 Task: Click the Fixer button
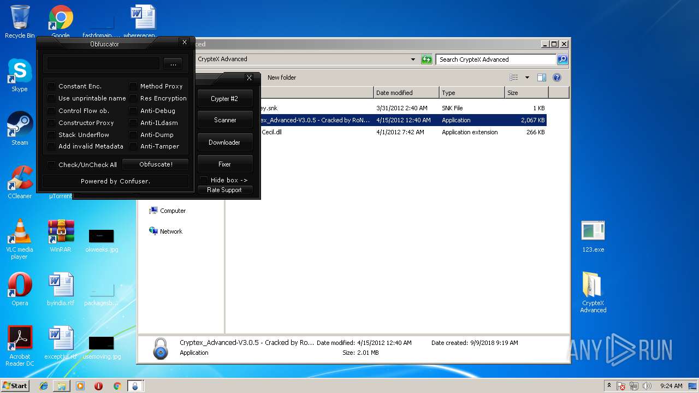point(224,164)
